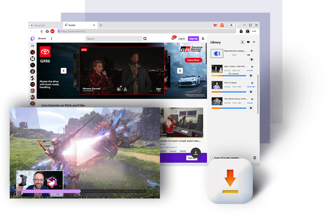Close the Twitch tab

coord(94,25)
